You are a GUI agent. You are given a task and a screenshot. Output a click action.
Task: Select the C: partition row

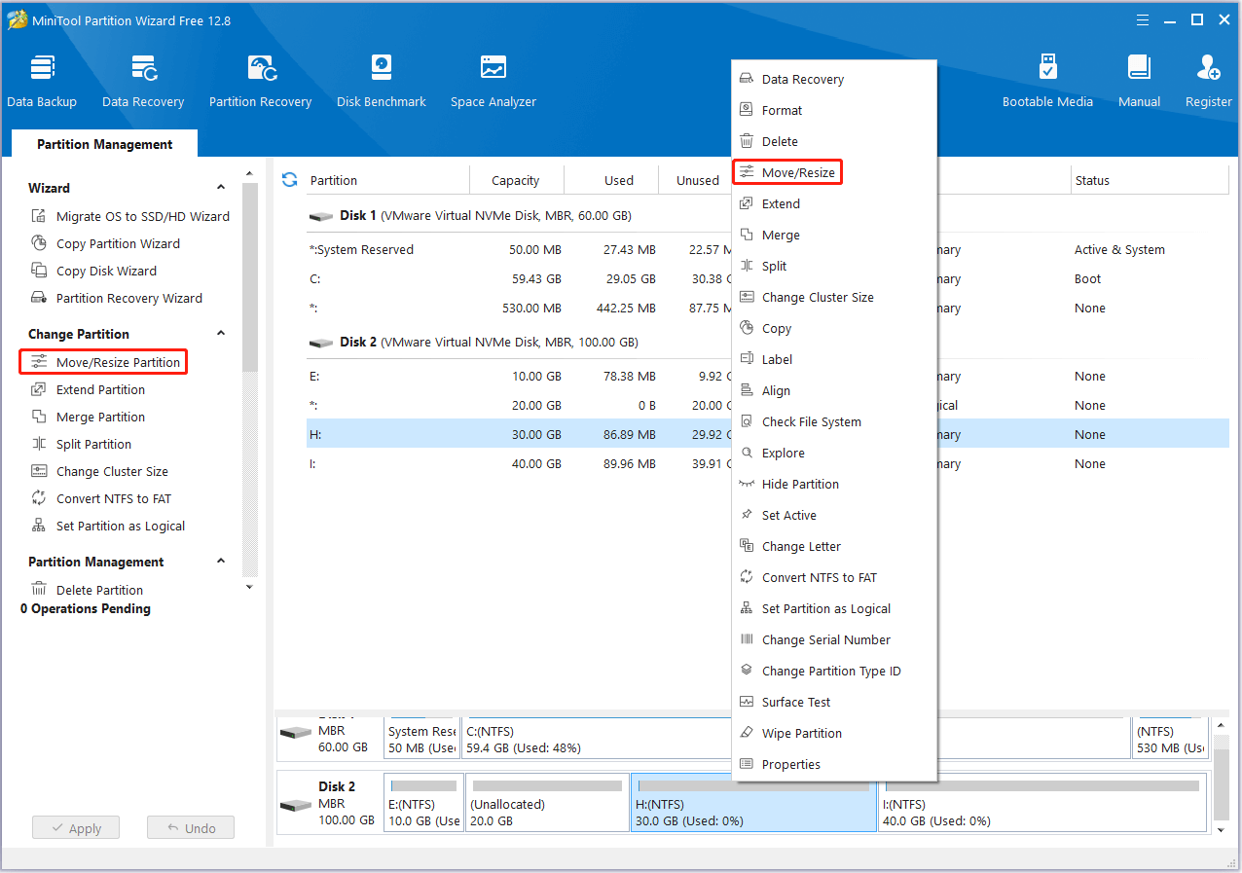[x=768, y=279]
